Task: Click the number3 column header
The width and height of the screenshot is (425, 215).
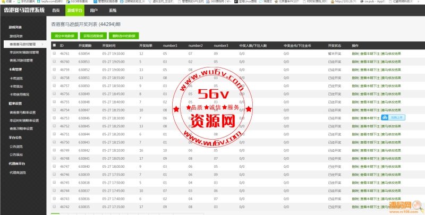Action: click(x=221, y=46)
